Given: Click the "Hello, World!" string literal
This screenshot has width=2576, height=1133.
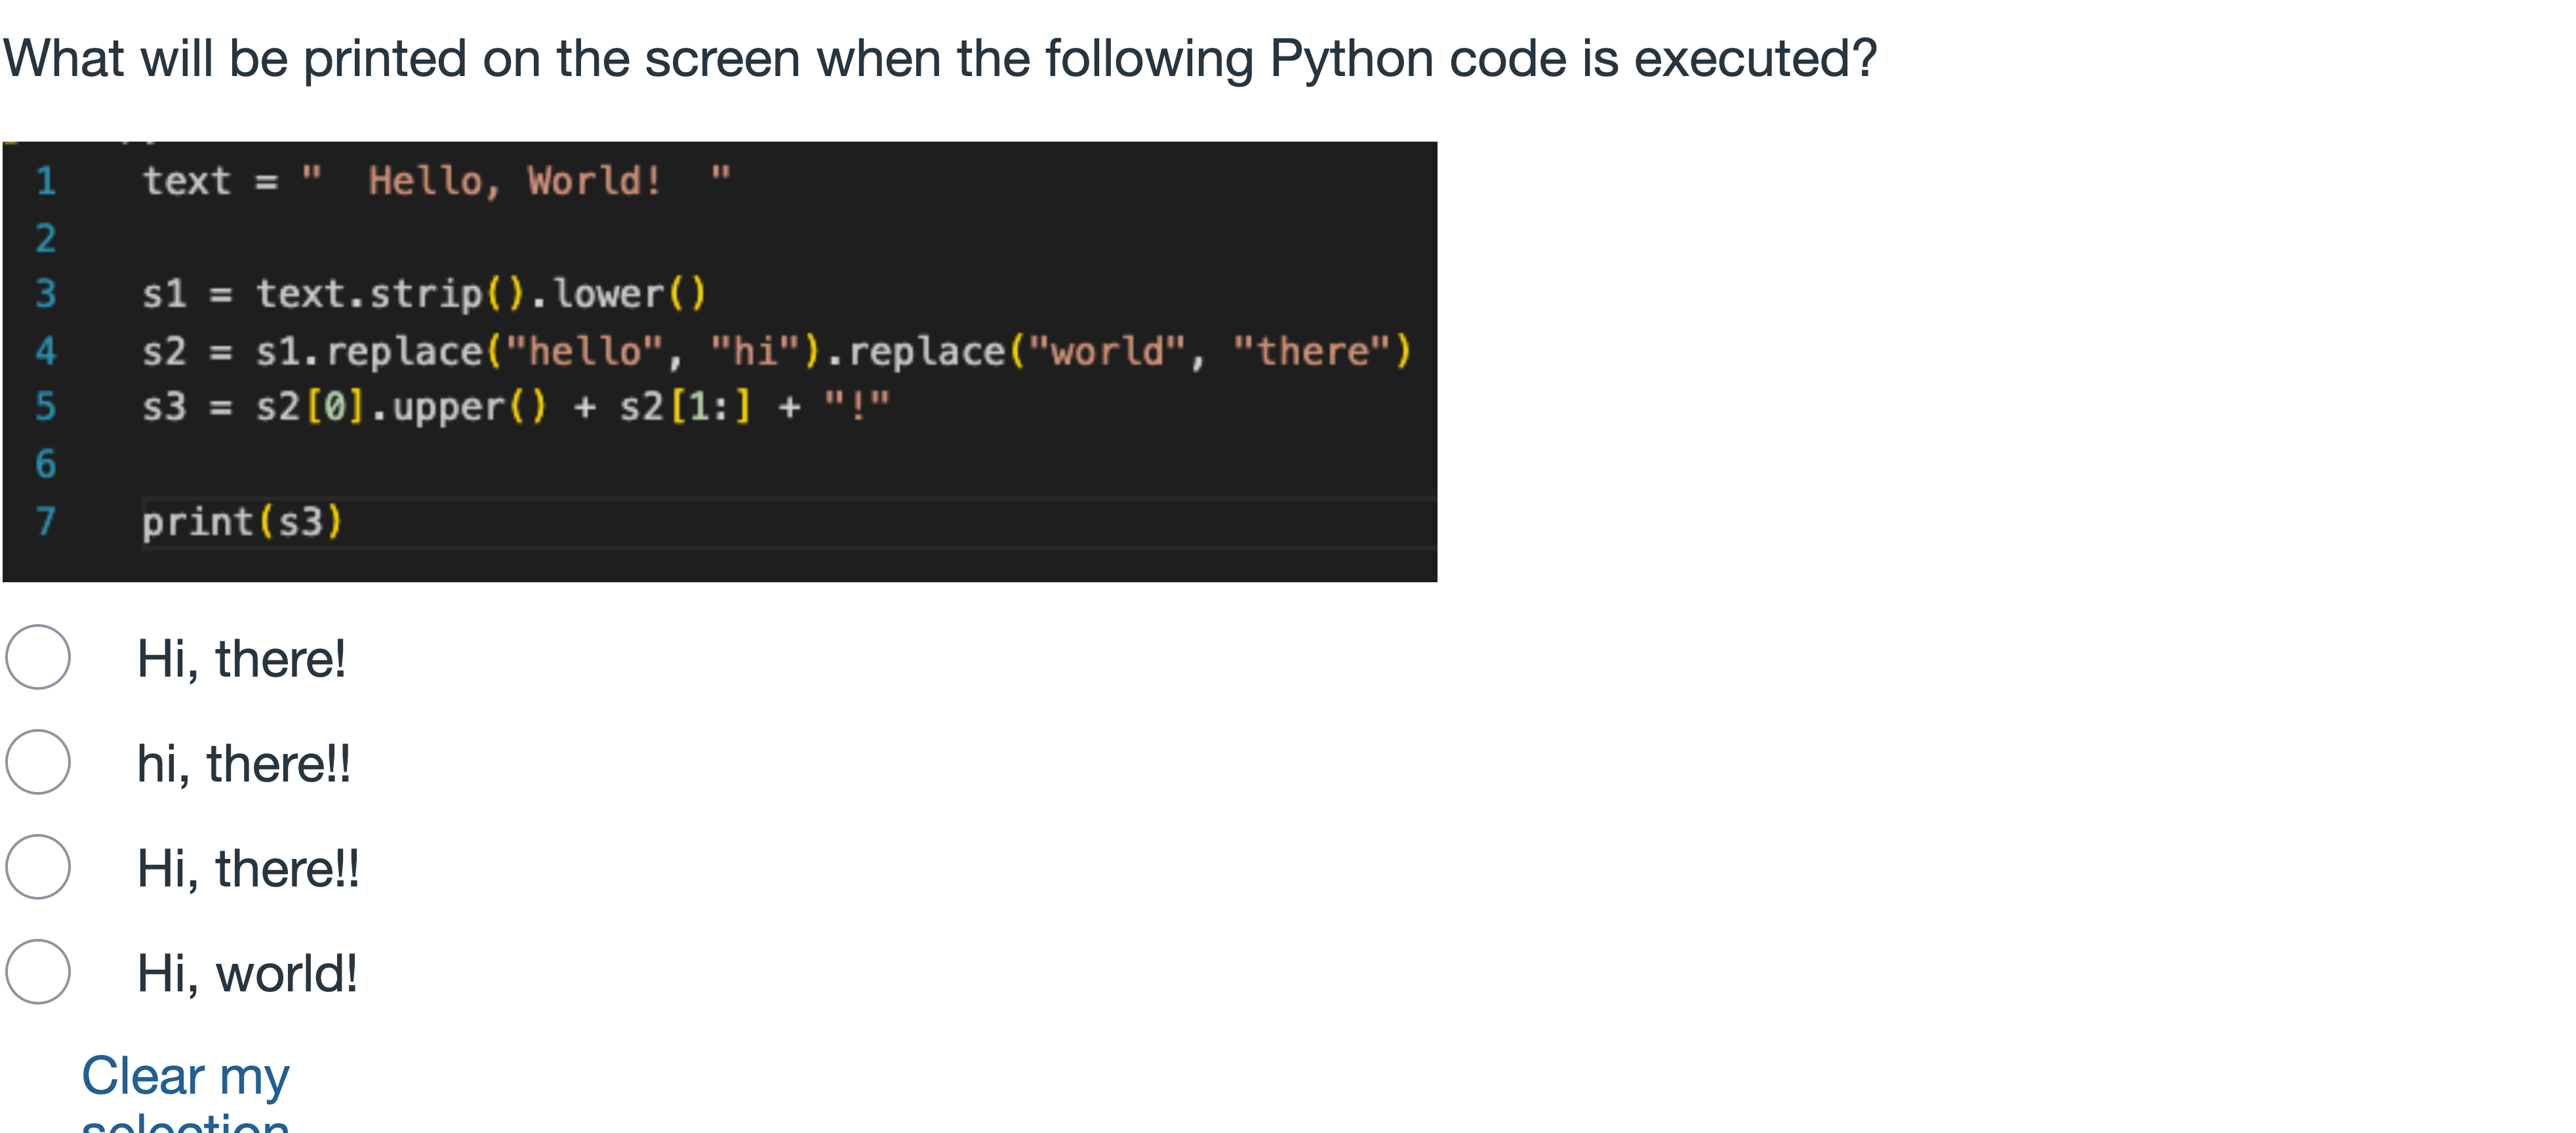Looking at the screenshot, I should (x=515, y=181).
